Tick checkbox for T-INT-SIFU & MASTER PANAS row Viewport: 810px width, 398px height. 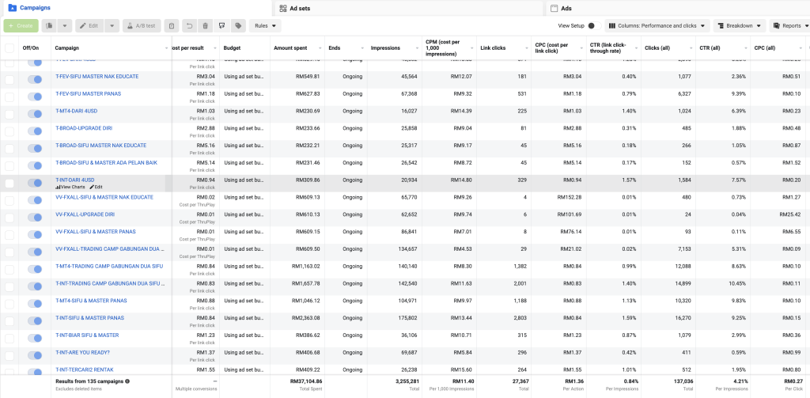pyautogui.click(x=9, y=321)
